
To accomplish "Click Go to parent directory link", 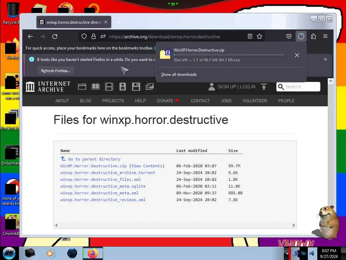I will 94,159.
